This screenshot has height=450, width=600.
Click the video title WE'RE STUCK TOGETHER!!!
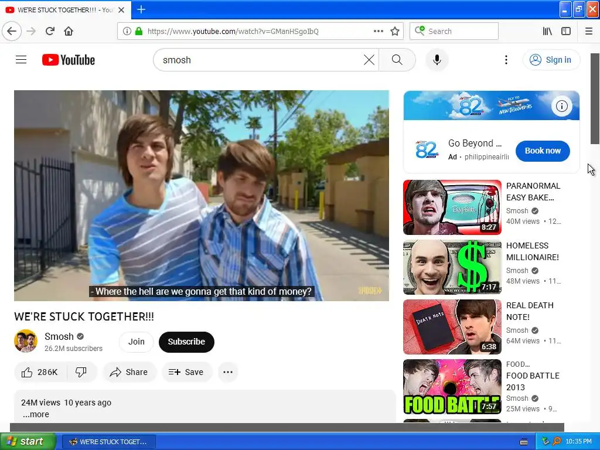84,316
